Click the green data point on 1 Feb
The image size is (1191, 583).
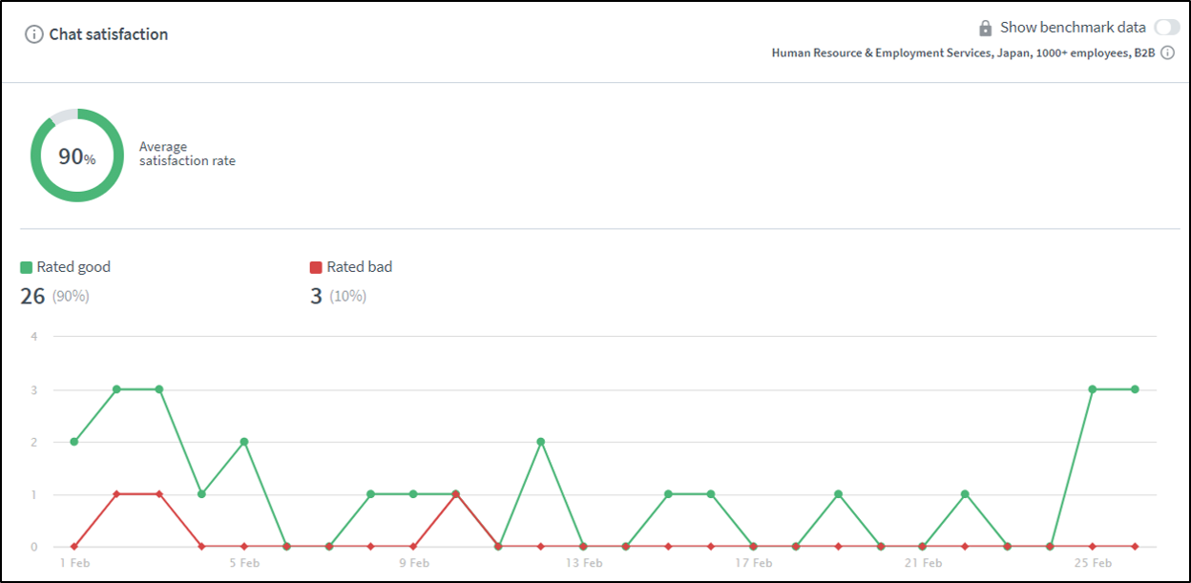(x=74, y=442)
